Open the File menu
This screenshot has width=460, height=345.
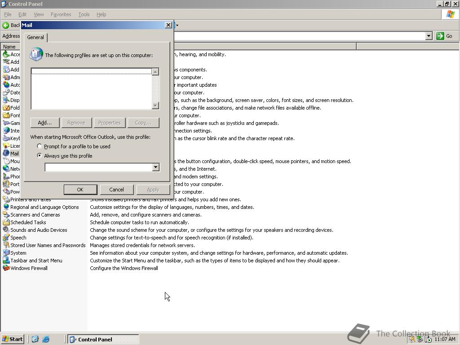[x=8, y=14]
